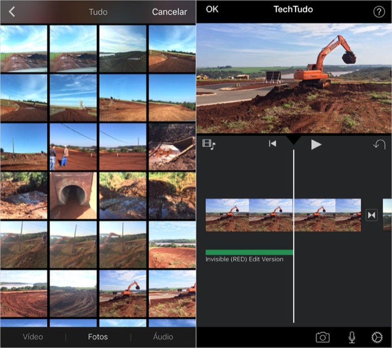Go back with the left chevron arrow
The height and width of the screenshot is (348, 392).
click(x=12, y=12)
